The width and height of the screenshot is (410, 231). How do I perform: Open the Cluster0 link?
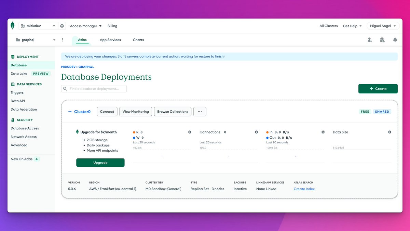pyautogui.click(x=82, y=112)
